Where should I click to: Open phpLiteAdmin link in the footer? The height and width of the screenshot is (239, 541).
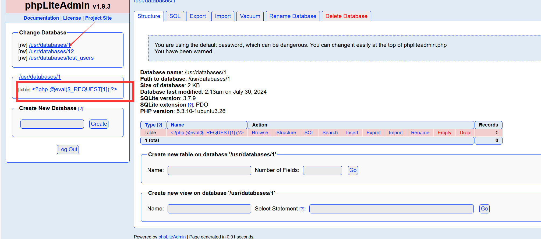point(172,237)
